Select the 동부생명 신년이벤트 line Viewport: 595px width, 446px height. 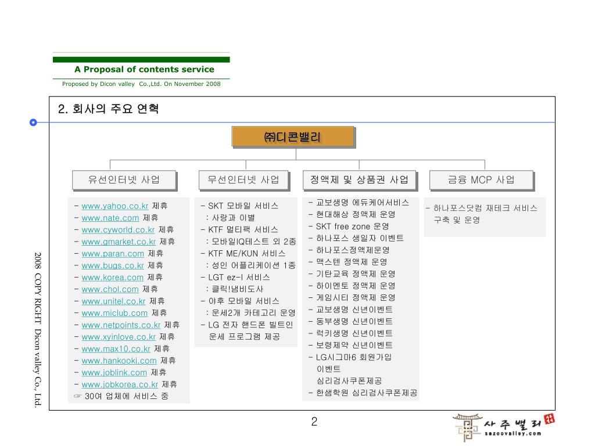coord(350,322)
